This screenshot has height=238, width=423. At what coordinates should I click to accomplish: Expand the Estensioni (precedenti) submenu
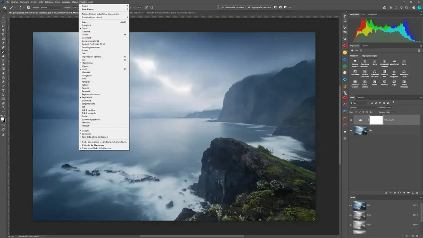coord(104,17)
